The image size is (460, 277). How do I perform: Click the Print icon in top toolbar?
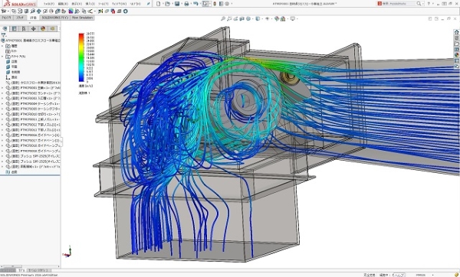(186, 4)
